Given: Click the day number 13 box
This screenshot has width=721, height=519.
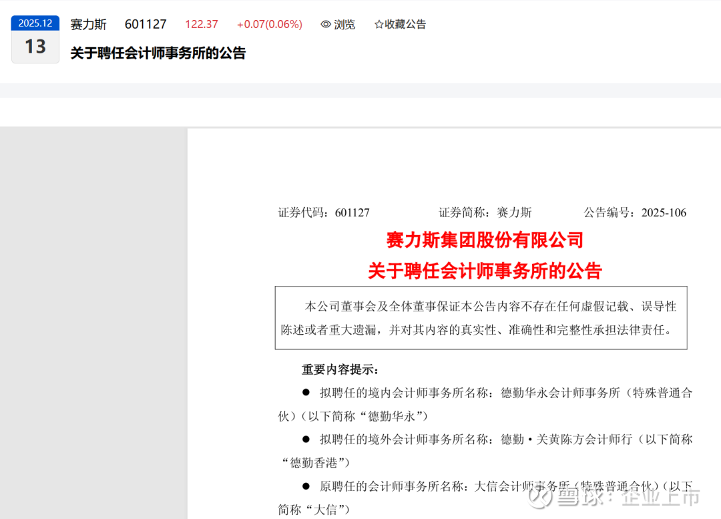Looking at the screenshot, I should (35, 47).
